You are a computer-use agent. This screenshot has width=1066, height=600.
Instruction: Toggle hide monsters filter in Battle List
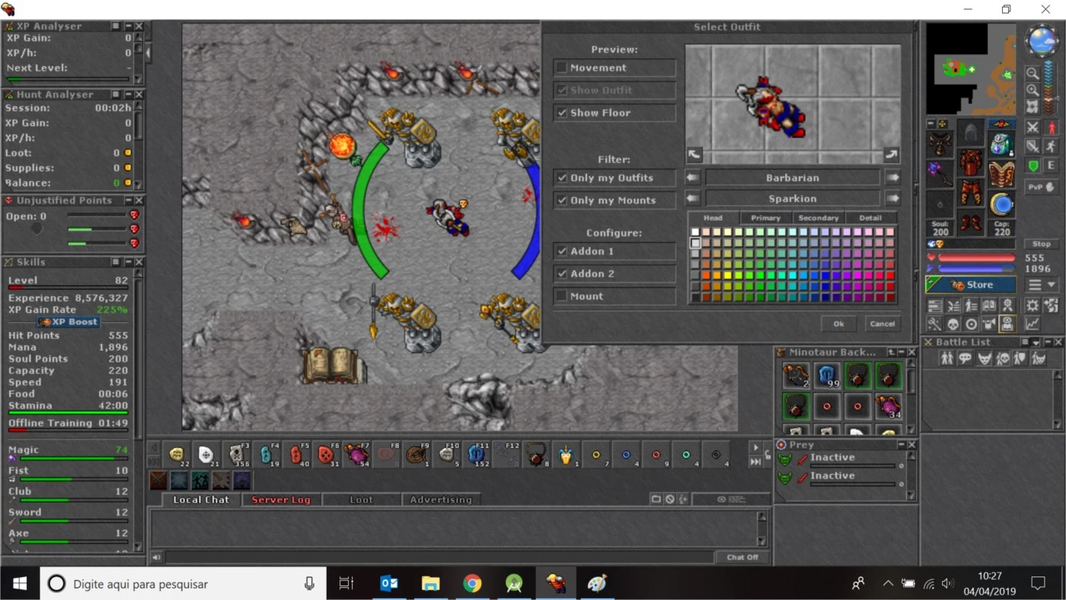click(985, 358)
